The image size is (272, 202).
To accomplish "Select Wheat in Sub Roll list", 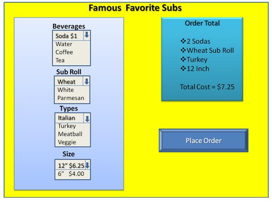I will [x=66, y=82].
